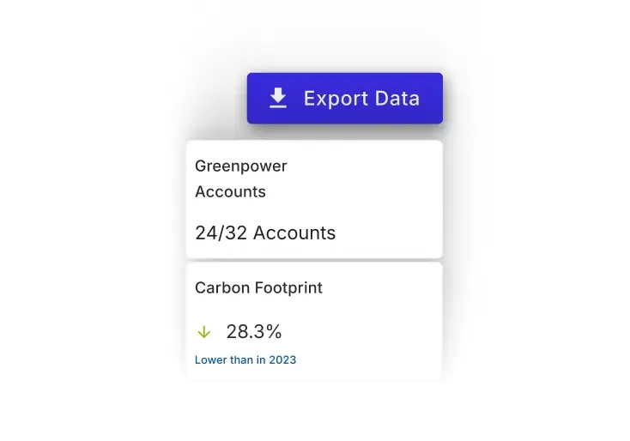Select the 'Carbon Footprint' heading
The height and width of the screenshot is (441, 630).
(258, 288)
